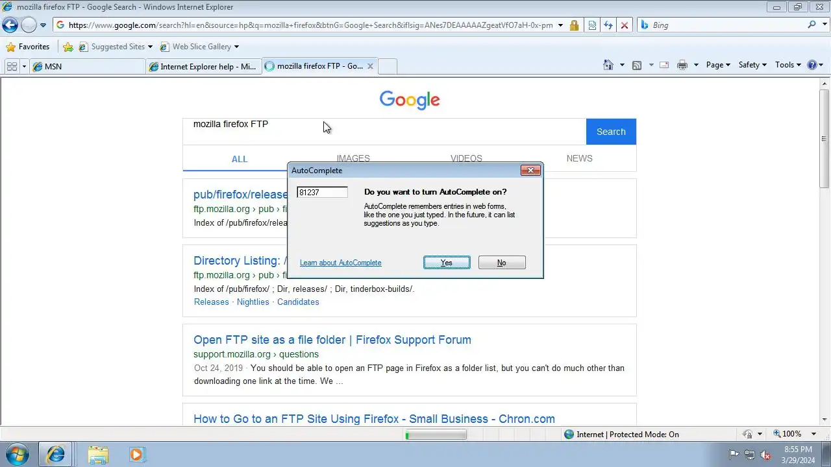This screenshot has height=467, width=831.
Task: Open the Tools menu
Action: click(x=788, y=65)
